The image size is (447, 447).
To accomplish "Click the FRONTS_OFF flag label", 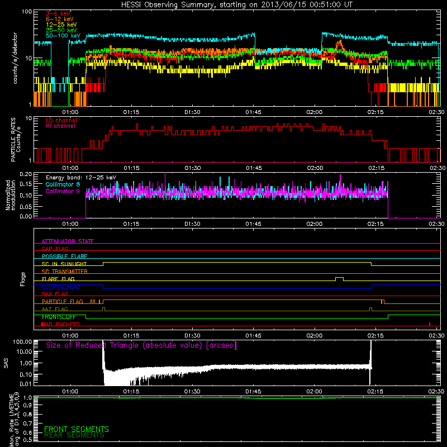I will (x=59, y=317).
